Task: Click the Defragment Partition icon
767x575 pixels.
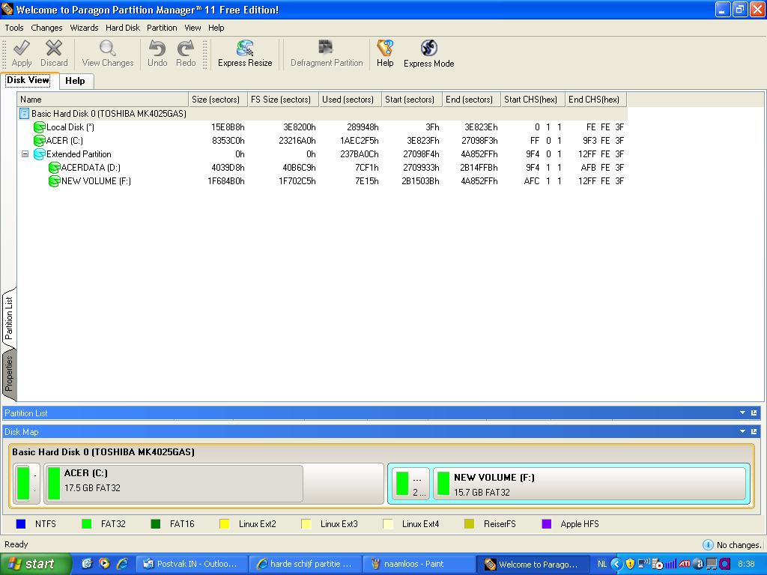Action: click(326, 47)
